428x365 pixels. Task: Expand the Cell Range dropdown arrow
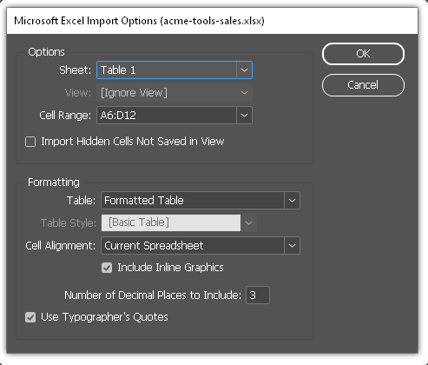(244, 116)
